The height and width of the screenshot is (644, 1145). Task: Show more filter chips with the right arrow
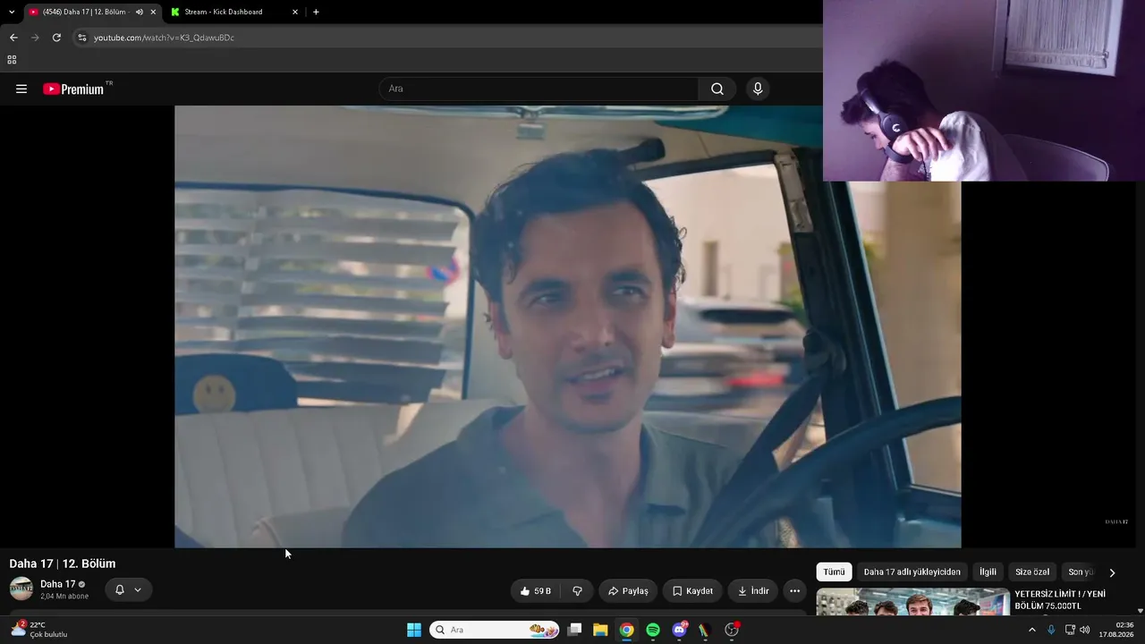1112,572
